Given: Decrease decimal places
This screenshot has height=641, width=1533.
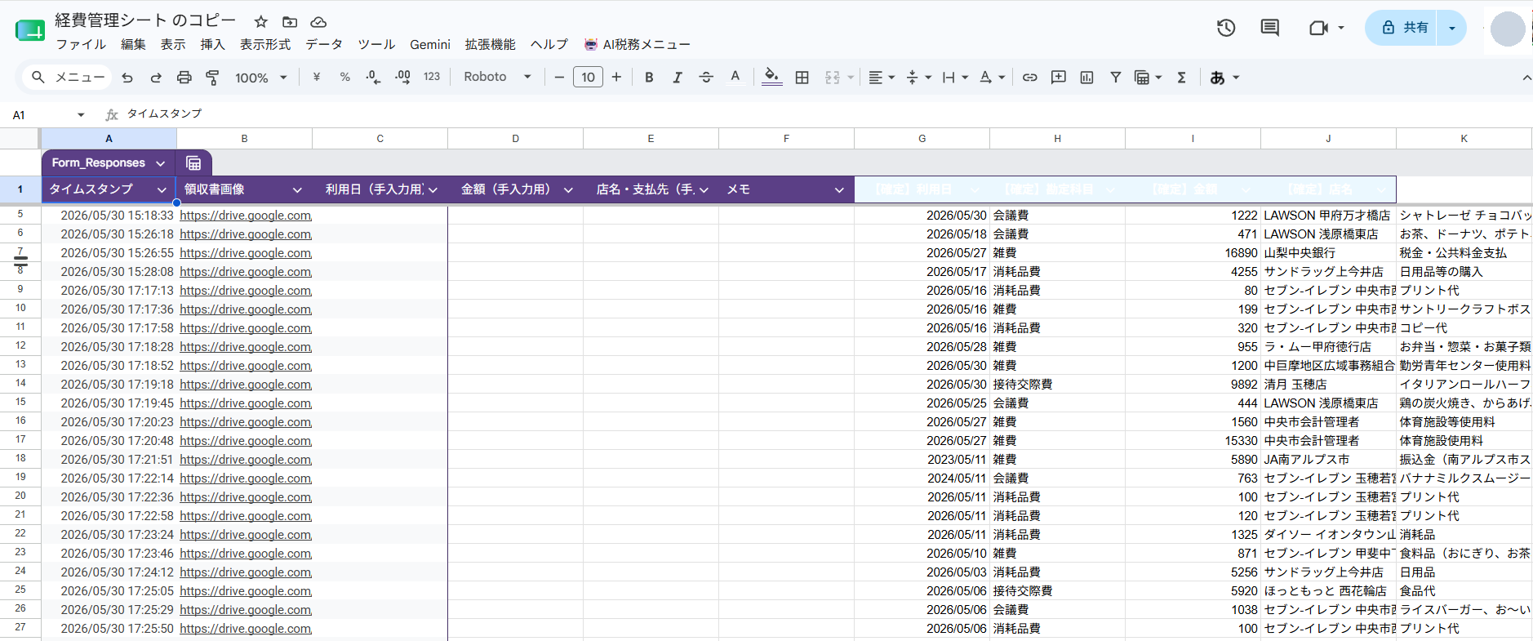Looking at the screenshot, I should pyautogui.click(x=373, y=78).
